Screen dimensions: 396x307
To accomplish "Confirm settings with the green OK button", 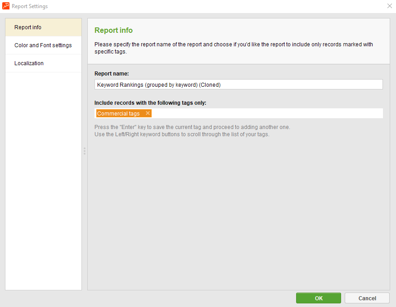I will [x=319, y=298].
